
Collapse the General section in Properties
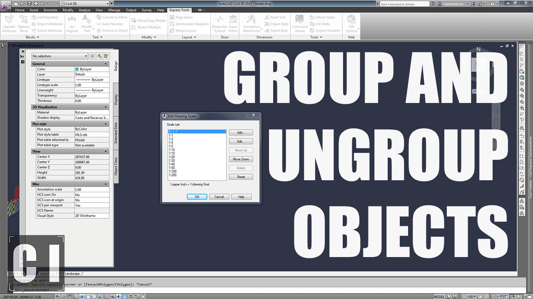pyautogui.click(x=106, y=64)
